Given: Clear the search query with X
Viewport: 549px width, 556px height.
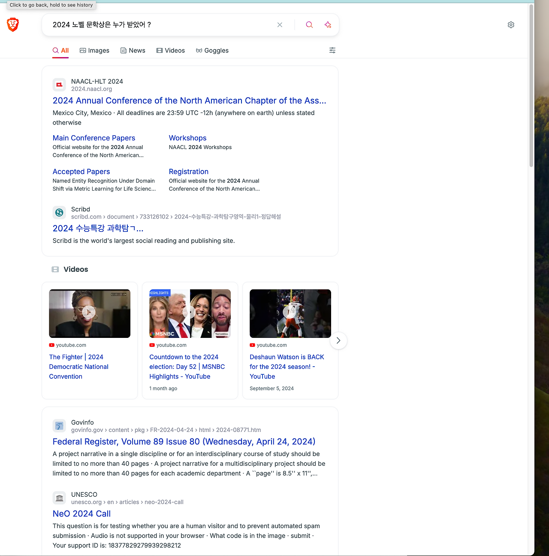Looking at the screenshot, I should click(280, 25).
